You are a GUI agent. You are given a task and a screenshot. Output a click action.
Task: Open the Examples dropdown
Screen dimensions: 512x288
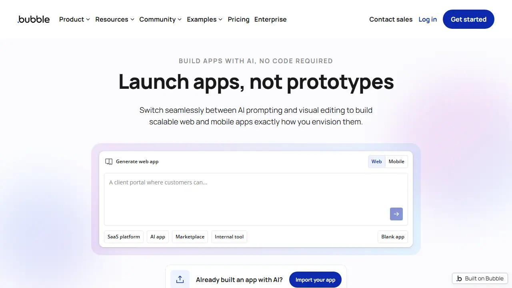(204, 19)
